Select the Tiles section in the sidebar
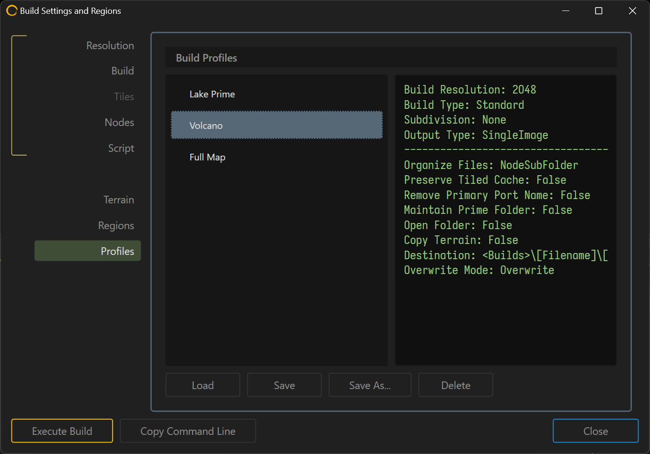The height and width of the screenshot is (454, 650). (x=124, y=96)
